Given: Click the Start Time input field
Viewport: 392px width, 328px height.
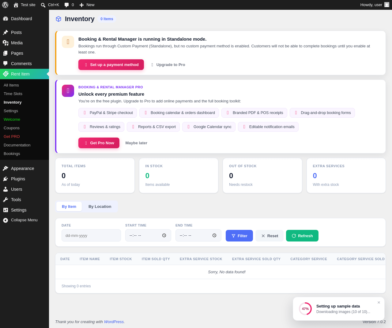Looking at the screenshot, I should tap(148, 235).
